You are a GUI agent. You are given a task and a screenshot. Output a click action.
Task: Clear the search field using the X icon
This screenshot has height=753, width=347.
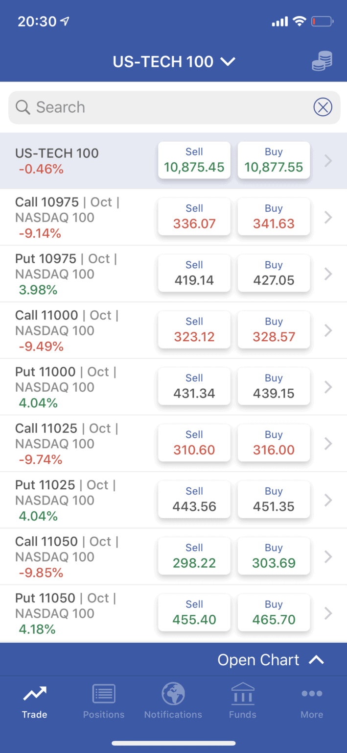[323, 107]
